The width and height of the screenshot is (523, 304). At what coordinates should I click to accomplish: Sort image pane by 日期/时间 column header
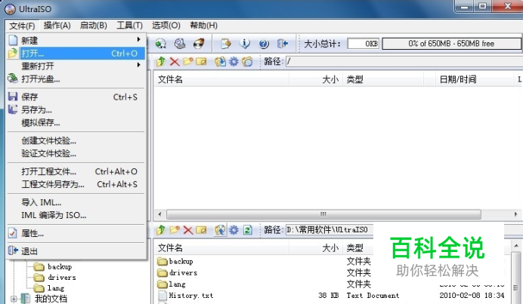[x=475, y=79]
